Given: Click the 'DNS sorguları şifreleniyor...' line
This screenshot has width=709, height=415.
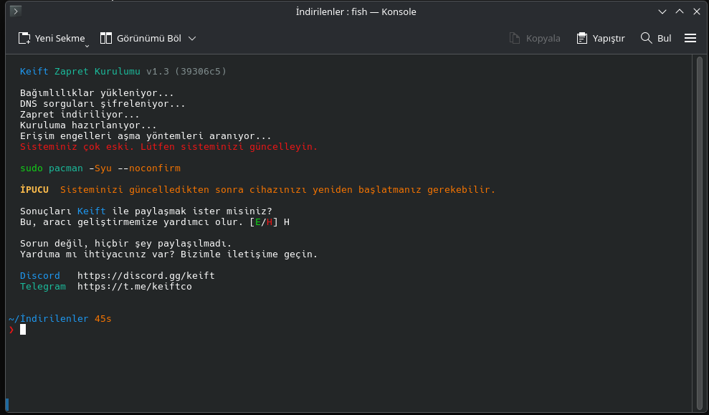Looking at the screenshot, I should coord(103,104).
